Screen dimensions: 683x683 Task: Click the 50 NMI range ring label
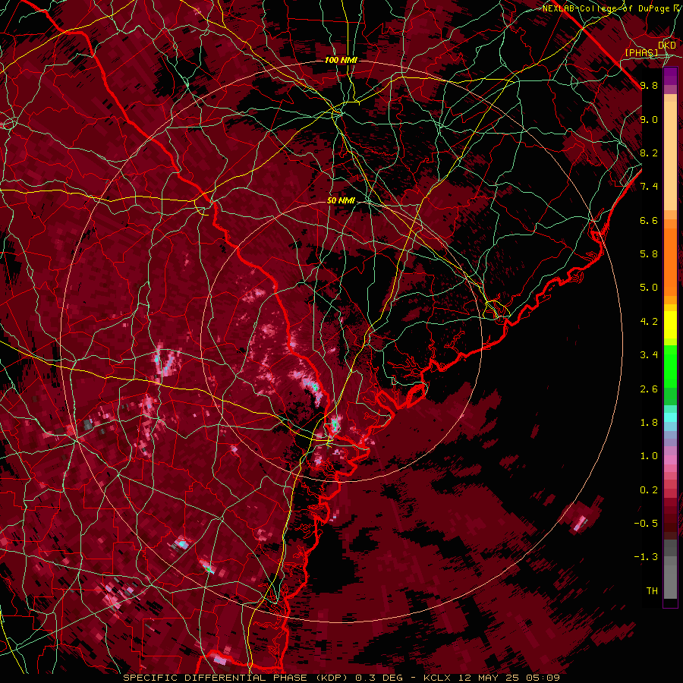pos(341,200)
